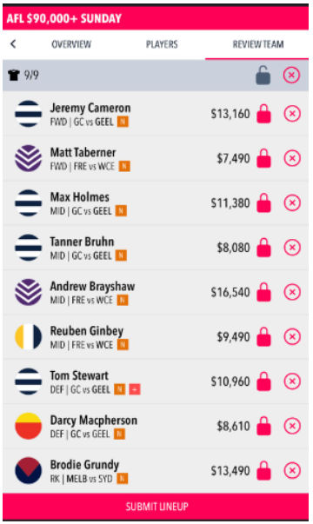Remove Brodie Grundy from the lineup

[x=292, y=470]
